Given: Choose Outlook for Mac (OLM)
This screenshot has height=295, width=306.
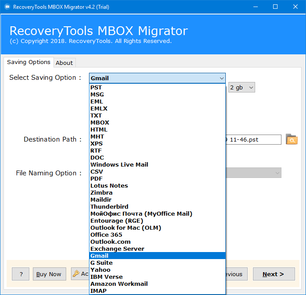Looking at the screenshot, I should click(157, 228).
